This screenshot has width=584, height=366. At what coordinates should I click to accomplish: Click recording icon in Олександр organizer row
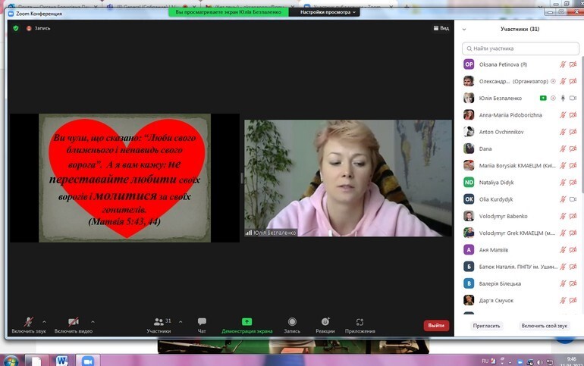[x=553, y=81]
